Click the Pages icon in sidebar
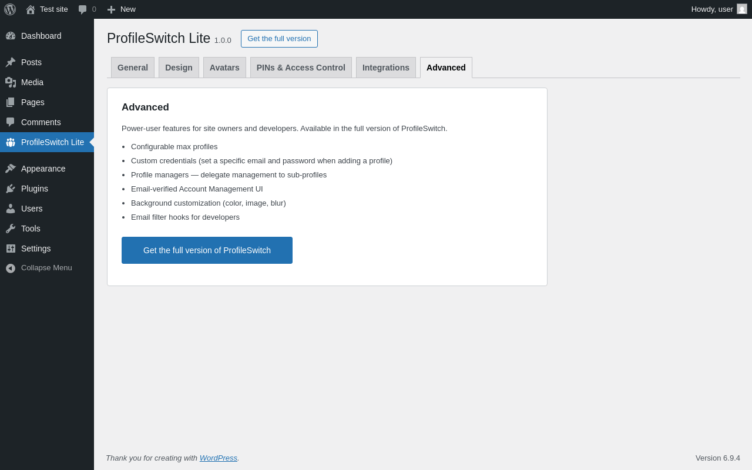 pos(11,102)
